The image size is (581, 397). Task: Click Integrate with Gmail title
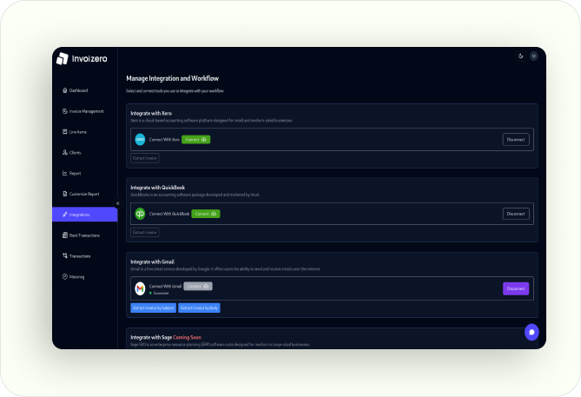pyautogui.click(x=152, y=261)
